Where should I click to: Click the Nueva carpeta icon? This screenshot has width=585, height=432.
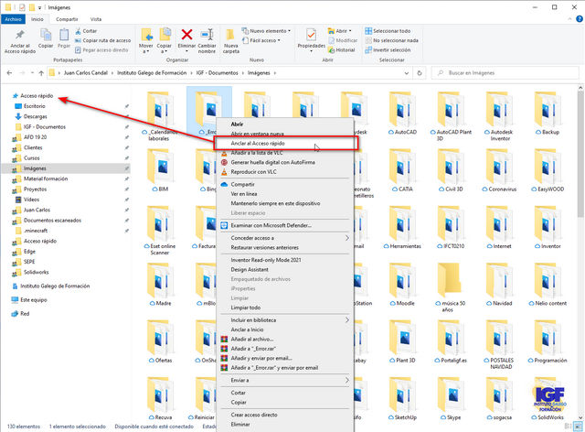click(231, 37)
